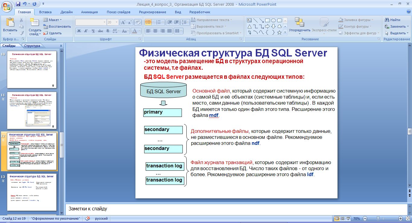Switch to Slide Sorter view
Image resolution: width=412 pixels, height=223 pixels.
click(343, 218)
